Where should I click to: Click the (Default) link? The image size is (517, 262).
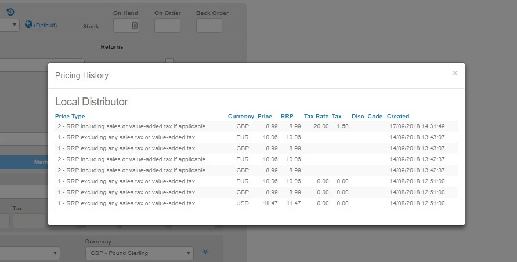tap(45, 26)
